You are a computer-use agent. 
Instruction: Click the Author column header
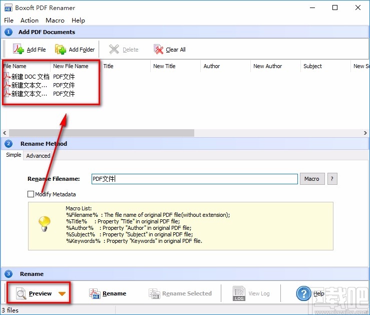225,66
